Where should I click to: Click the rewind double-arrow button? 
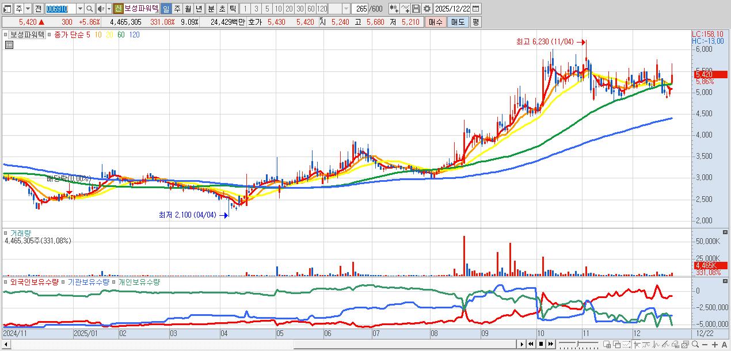(531, 344)
